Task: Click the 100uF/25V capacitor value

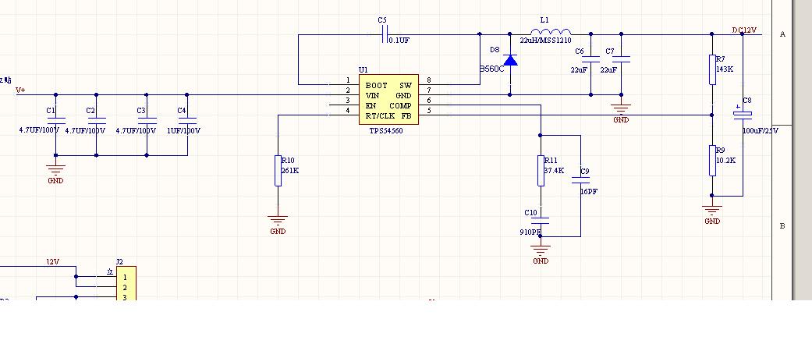Action: point(761,131)
